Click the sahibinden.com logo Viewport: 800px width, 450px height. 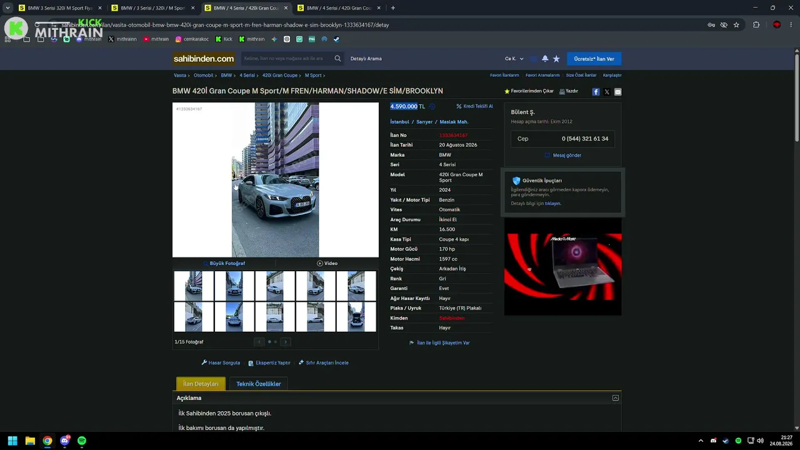tap(204, 59)
